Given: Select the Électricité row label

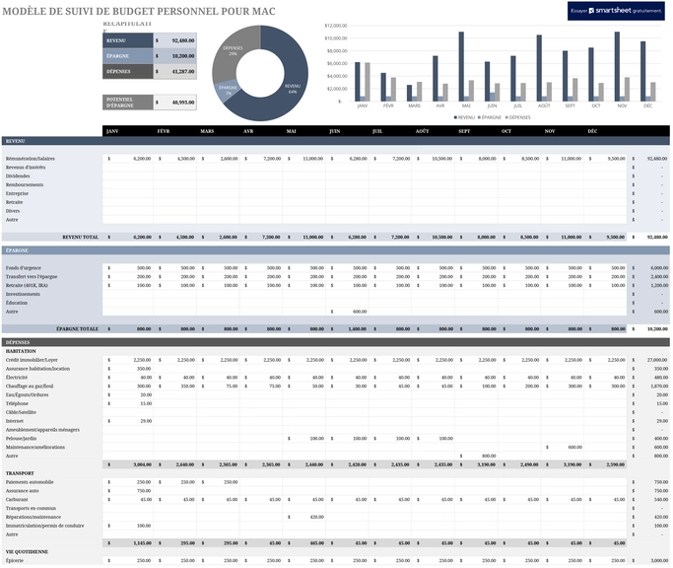Looking at the screenshot, I should click(17, 378).
